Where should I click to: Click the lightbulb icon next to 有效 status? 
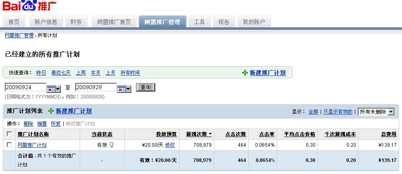[111, 145]
